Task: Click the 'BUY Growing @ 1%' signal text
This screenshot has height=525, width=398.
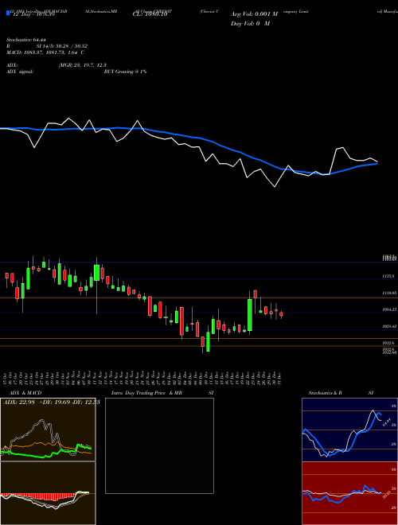Action: pyautogui.click(x=125, y=72)
